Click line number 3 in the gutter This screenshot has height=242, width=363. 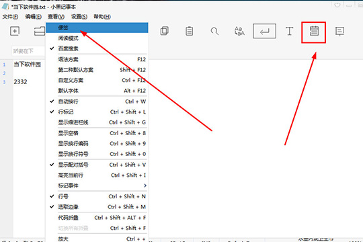(4, 82)
